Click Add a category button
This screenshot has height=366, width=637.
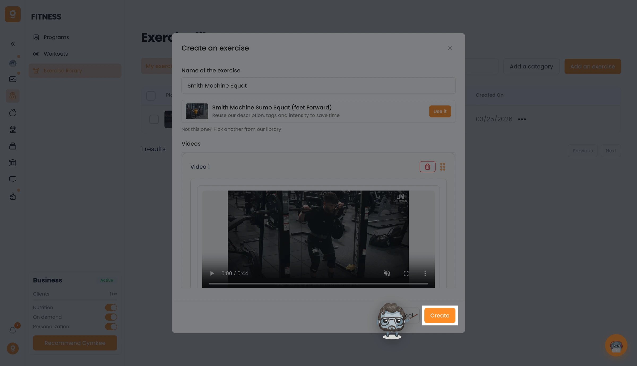[x=531, y=66]
